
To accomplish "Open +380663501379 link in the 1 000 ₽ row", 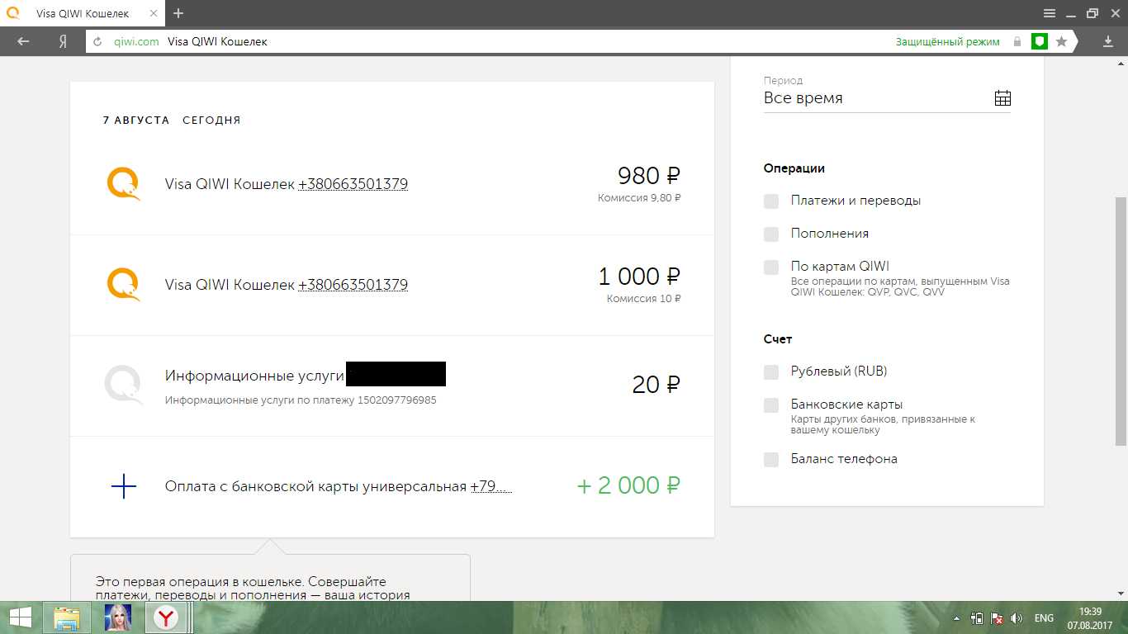I will [353, 285].
